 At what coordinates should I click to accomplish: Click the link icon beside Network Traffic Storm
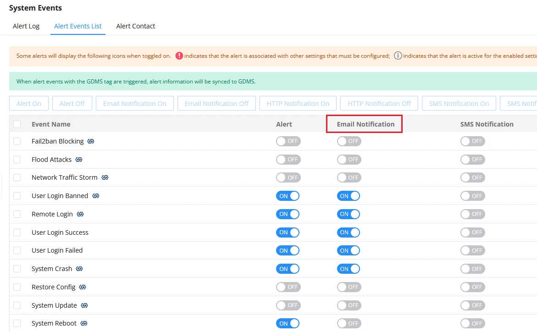pyautogui.click(x=105, y=177)
